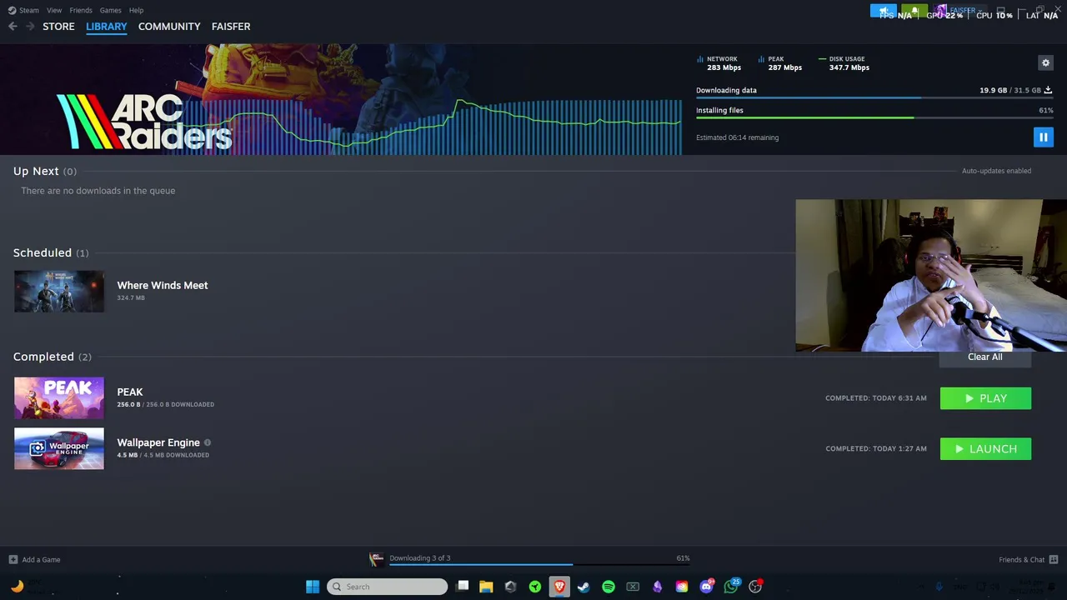Switch to the STORE tab

58,27
